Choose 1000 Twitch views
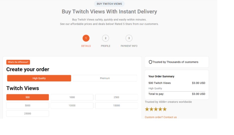Viewport: 234px width, 135px height. click(72, 97)
